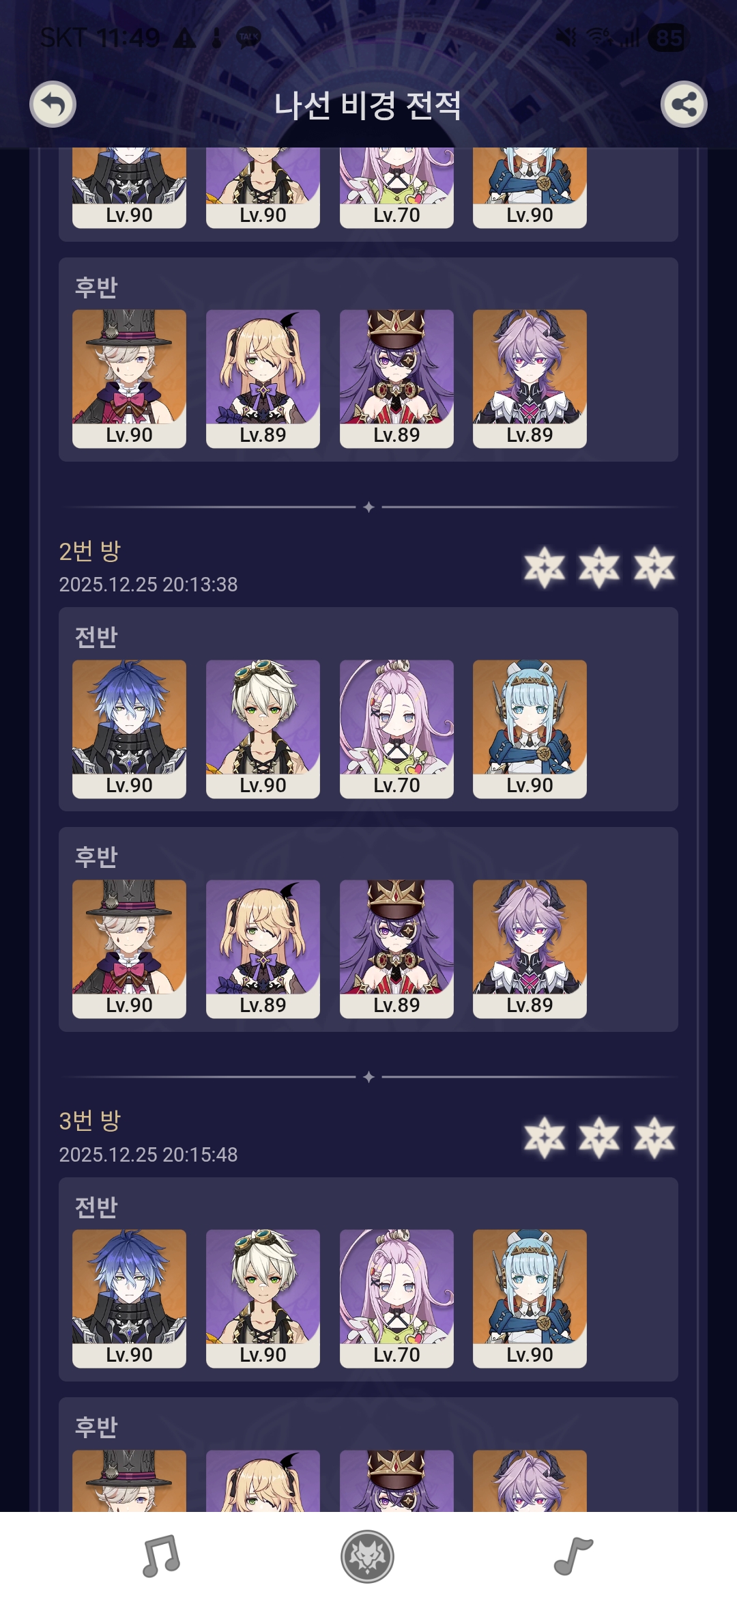737x1598 pixels.
Task: Tap the single music note icon
Action: click(573, 1556)
